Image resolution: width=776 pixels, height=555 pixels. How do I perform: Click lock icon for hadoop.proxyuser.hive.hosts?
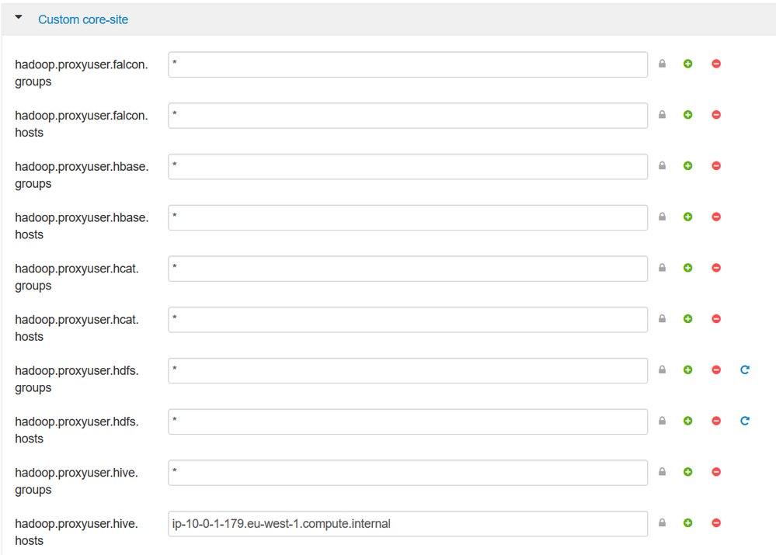coord(662,523)
